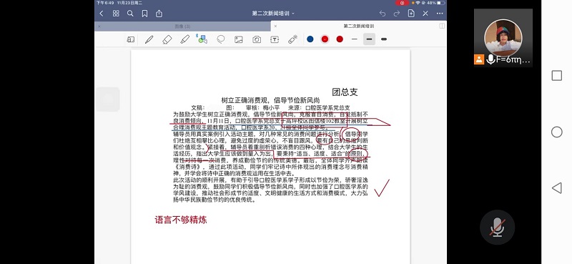Insert an image with the picture tool
The height and width of the screenshot is (264, 572).
pyautogui.click(x=239, y=39)
